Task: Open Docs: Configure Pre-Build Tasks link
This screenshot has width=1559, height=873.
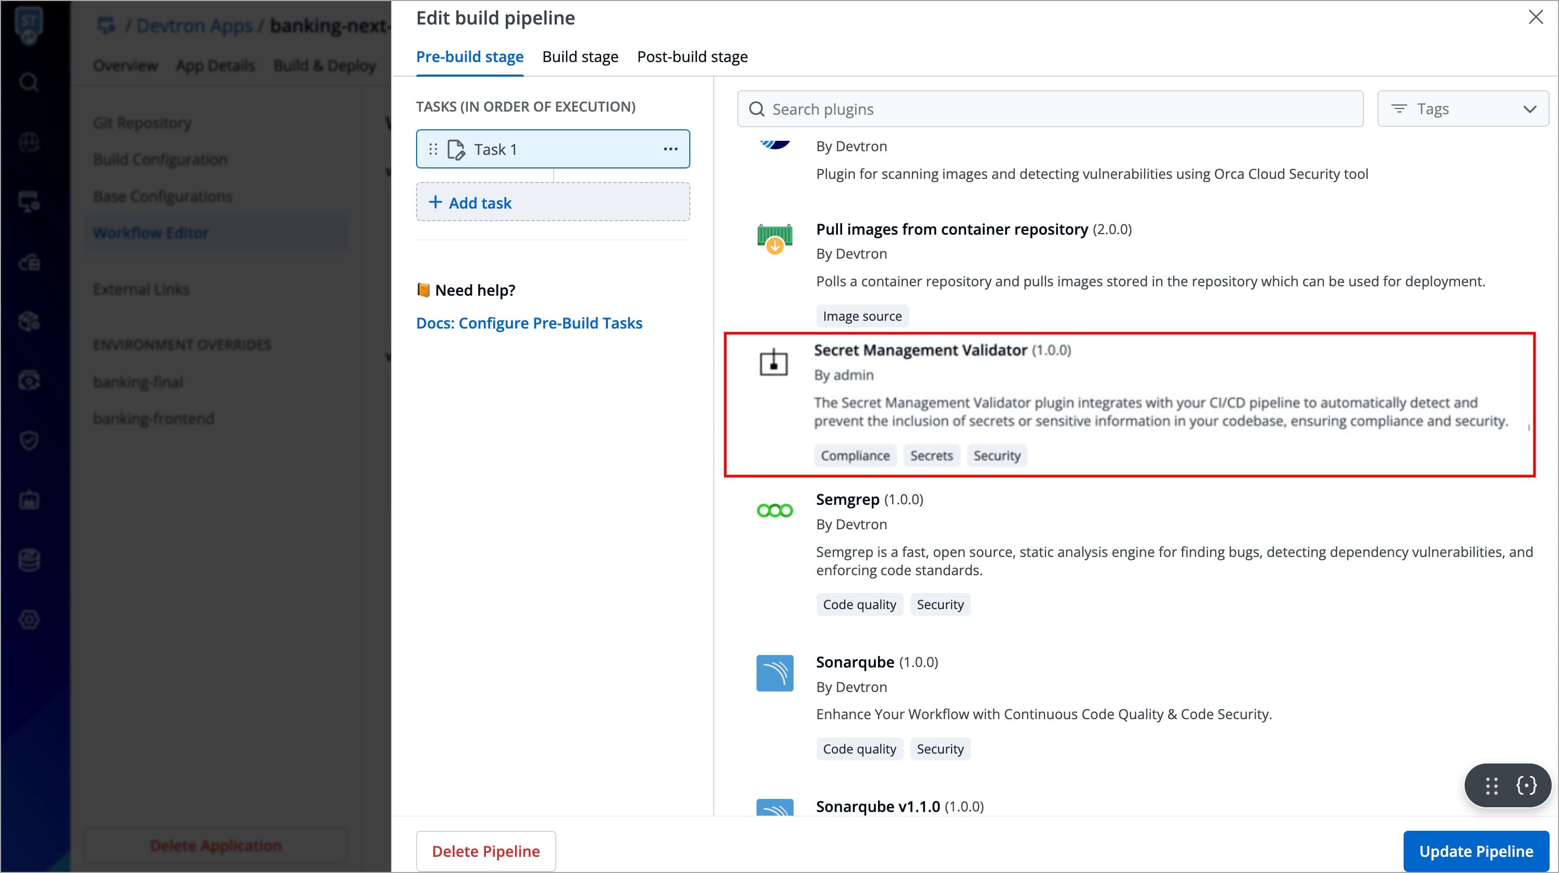Action: pos(529,323)
